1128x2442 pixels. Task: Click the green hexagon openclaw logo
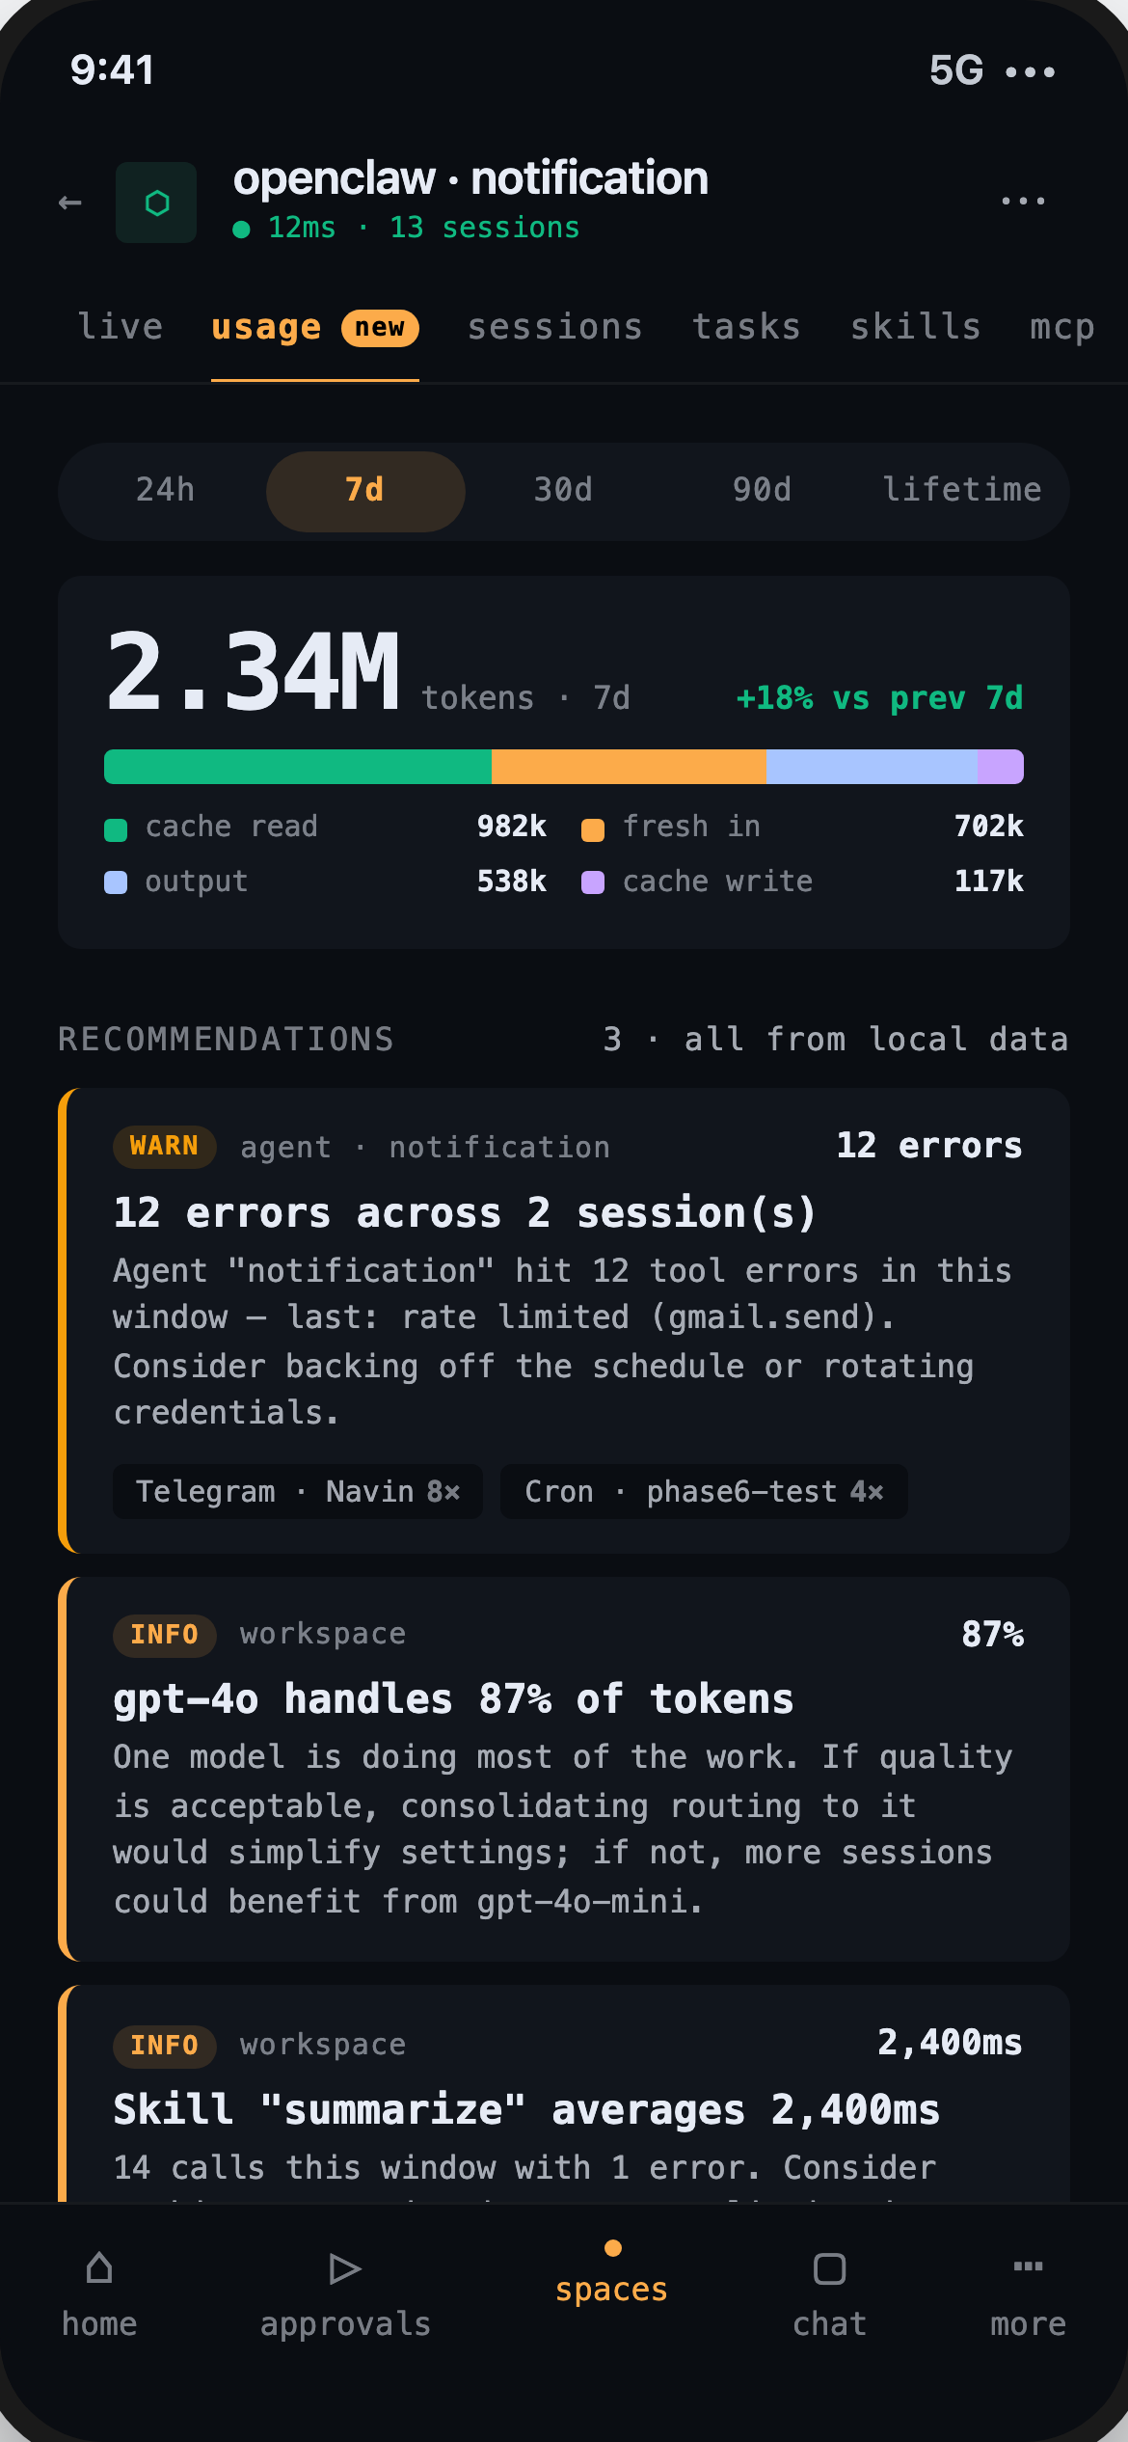[156, 203]
